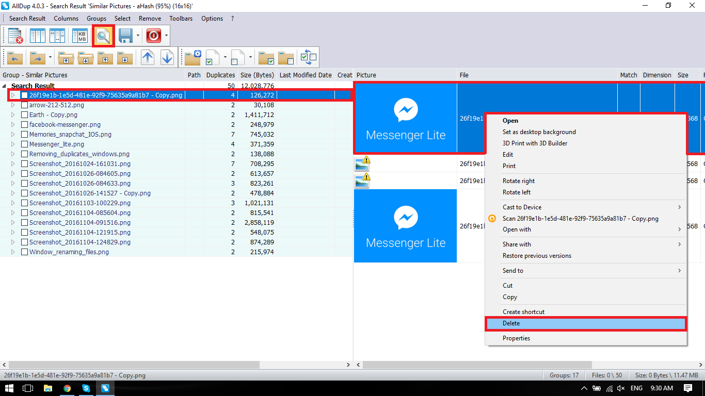Click the Match column header
The width and height of the screenshot is (705, 396).
629,75
